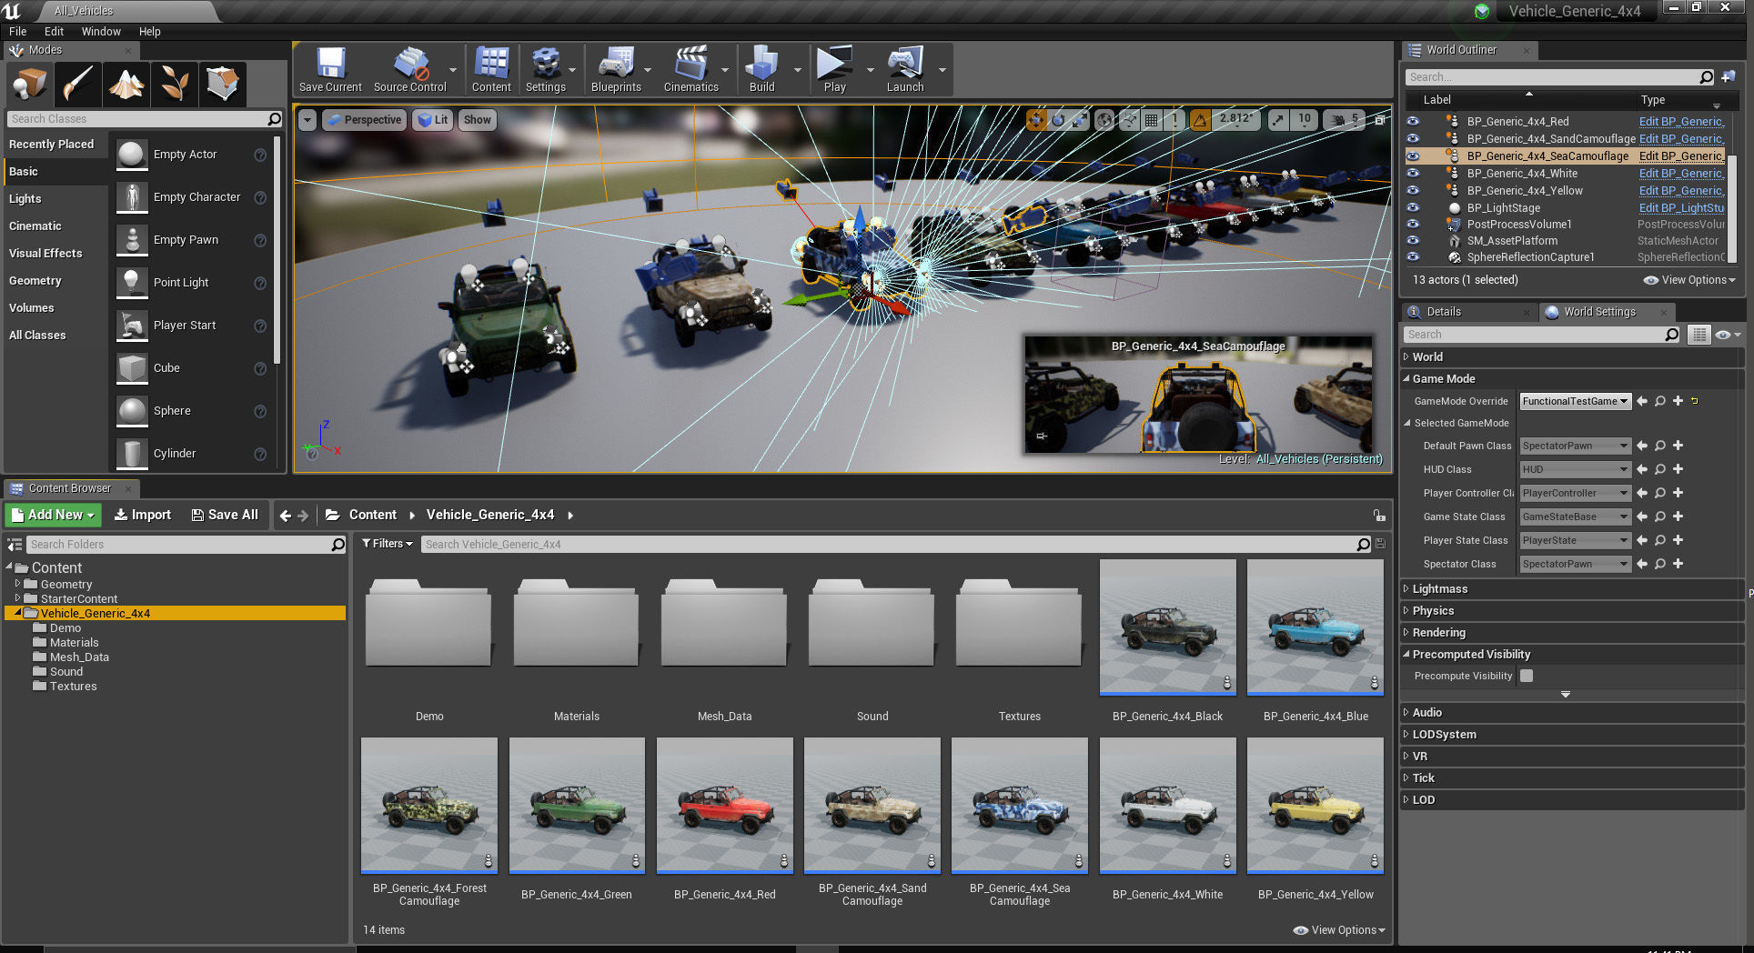This screenshot has width=1754, height=953.
Task: Select Place mode icon in Modes panel
Action: point(30,85)
